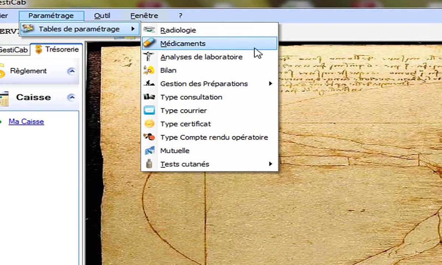Expand Tables de paramétrage submenu arrow

coord(133,29)
